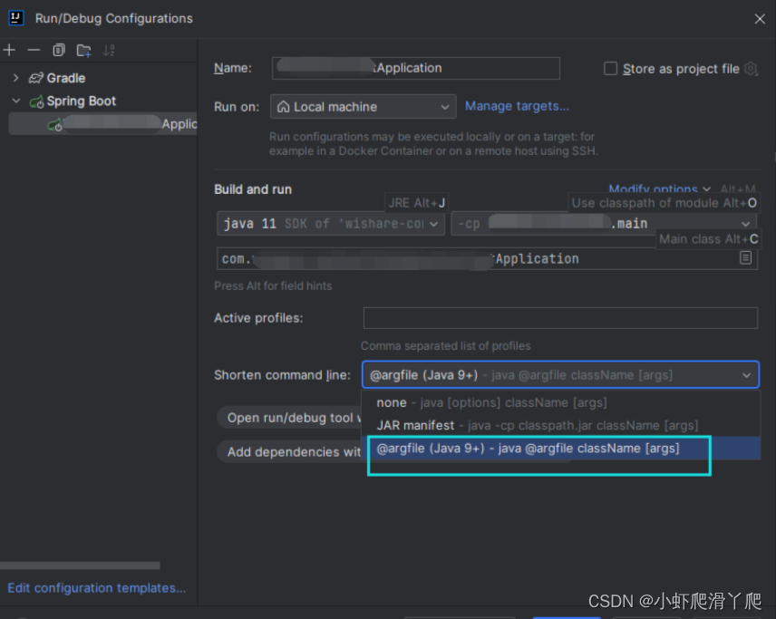
Task: Enable Store as project file checkbox
Action: [610, 68]
